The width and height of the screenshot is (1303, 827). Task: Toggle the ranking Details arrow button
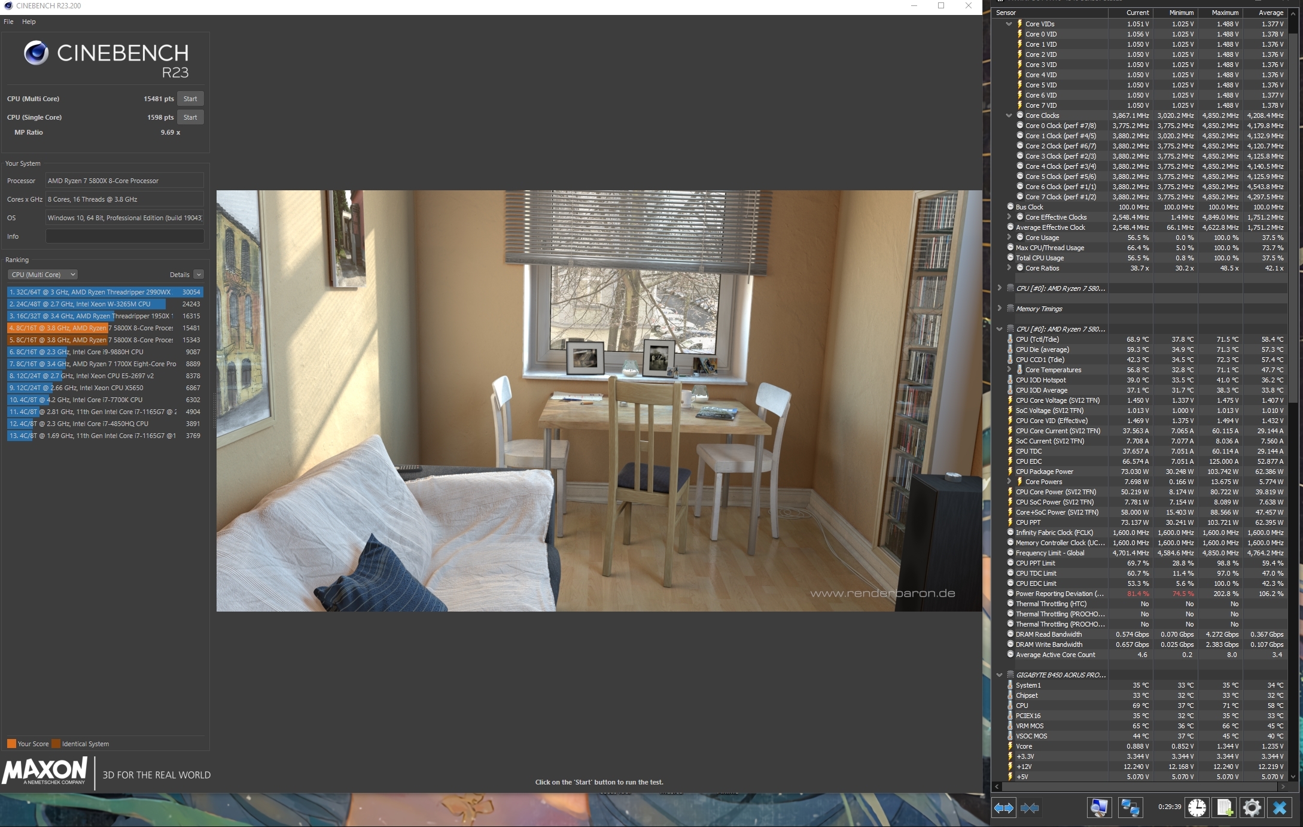click(199, 275)
